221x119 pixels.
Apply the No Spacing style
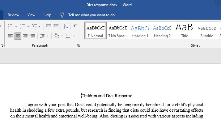point(118,31)
